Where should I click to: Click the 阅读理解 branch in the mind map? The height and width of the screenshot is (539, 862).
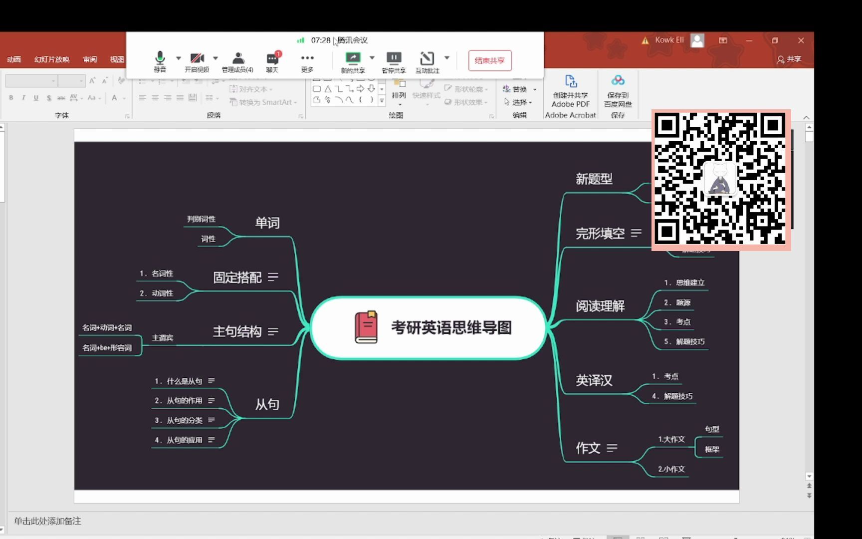point(600,306)
